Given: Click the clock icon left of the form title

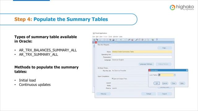Looking at the screenshot, I should point(93,43).
